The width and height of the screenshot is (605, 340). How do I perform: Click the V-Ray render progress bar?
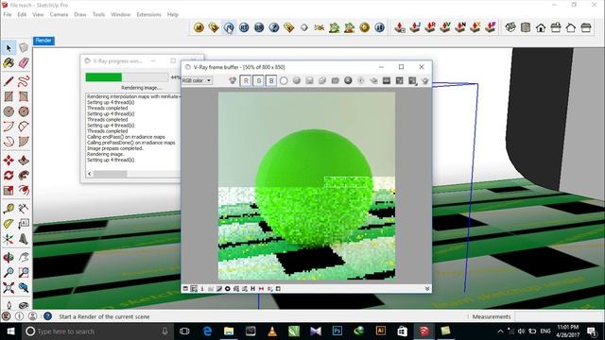127,77
